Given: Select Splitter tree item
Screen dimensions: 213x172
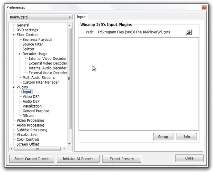Looking at the screenshot, I should (x=28, y=49).
